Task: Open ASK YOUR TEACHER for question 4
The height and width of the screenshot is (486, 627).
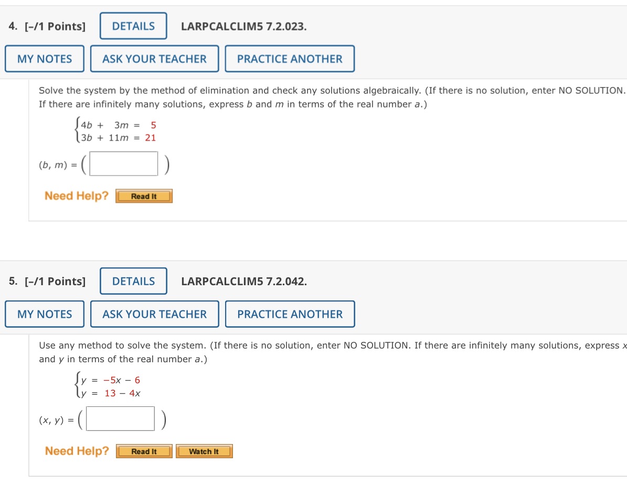Action: click(x=154, y=59)
